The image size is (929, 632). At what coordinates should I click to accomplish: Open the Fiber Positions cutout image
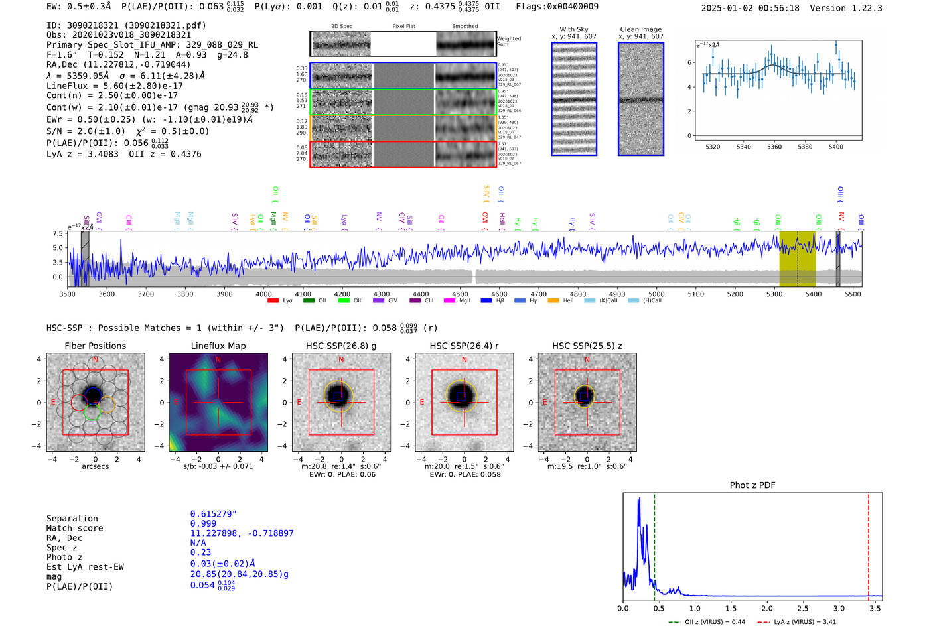(x=95, y=403)
